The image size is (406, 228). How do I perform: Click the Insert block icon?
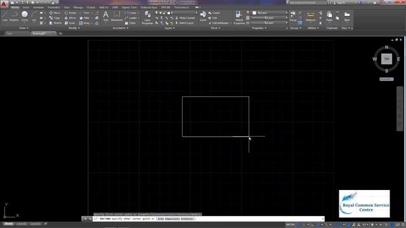point(203,16)
